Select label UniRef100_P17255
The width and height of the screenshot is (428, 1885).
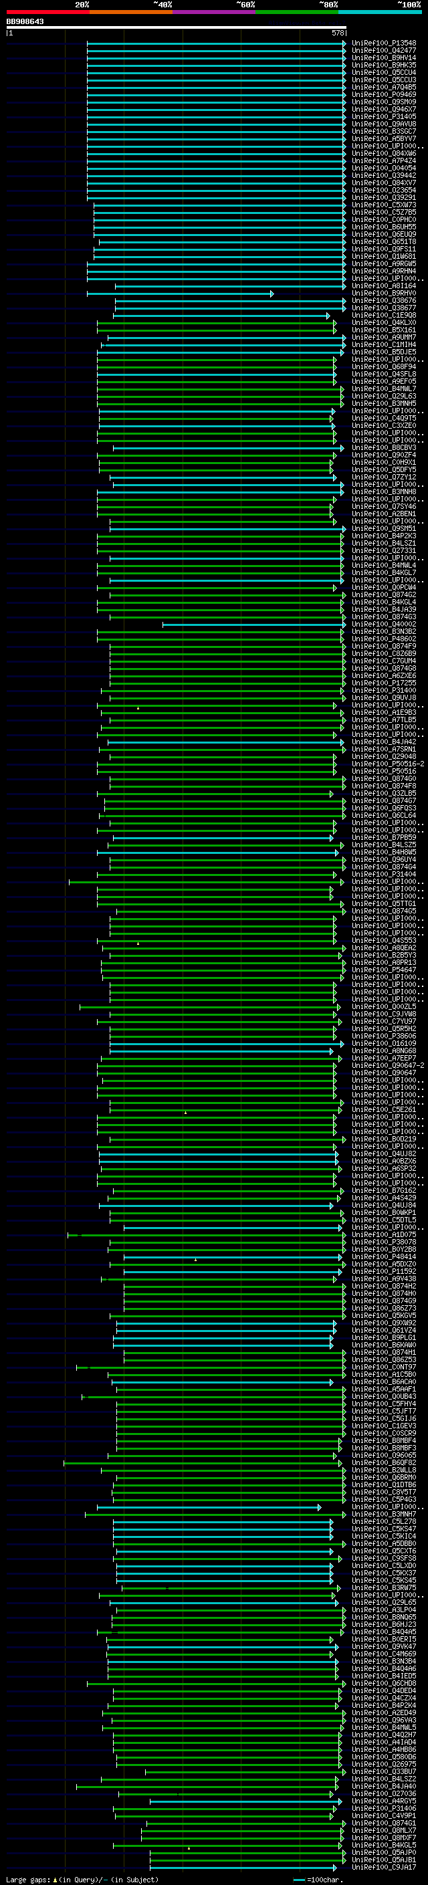384,683
